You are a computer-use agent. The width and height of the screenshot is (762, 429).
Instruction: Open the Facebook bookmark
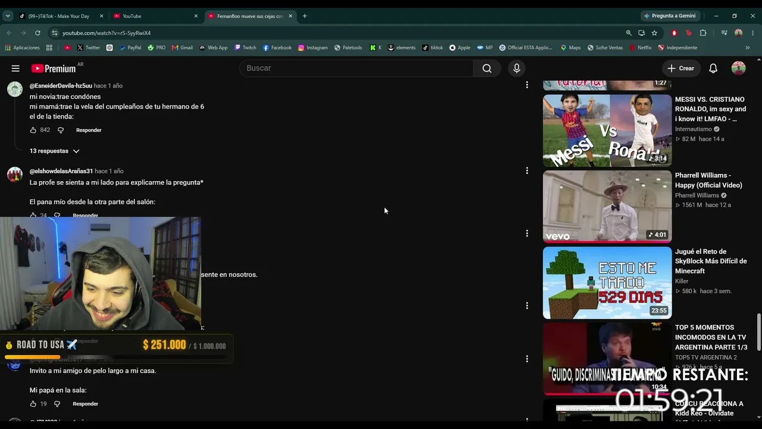[x=277, y=48]
